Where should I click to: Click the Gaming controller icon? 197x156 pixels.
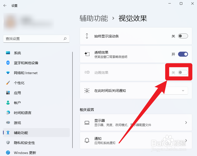[x=8, y=123]
